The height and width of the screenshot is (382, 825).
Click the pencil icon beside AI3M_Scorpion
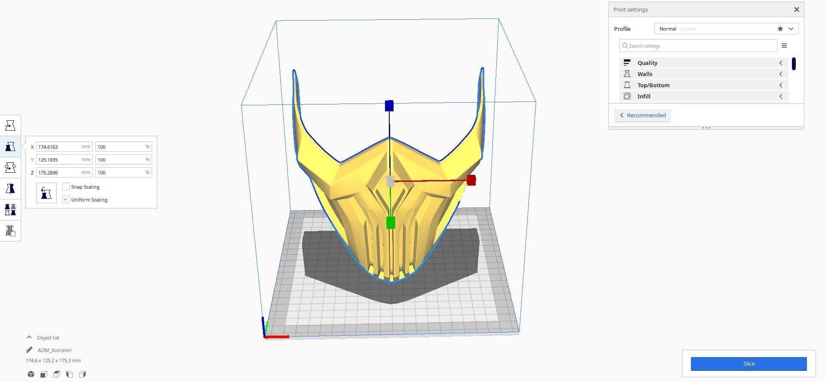point(29,350)
